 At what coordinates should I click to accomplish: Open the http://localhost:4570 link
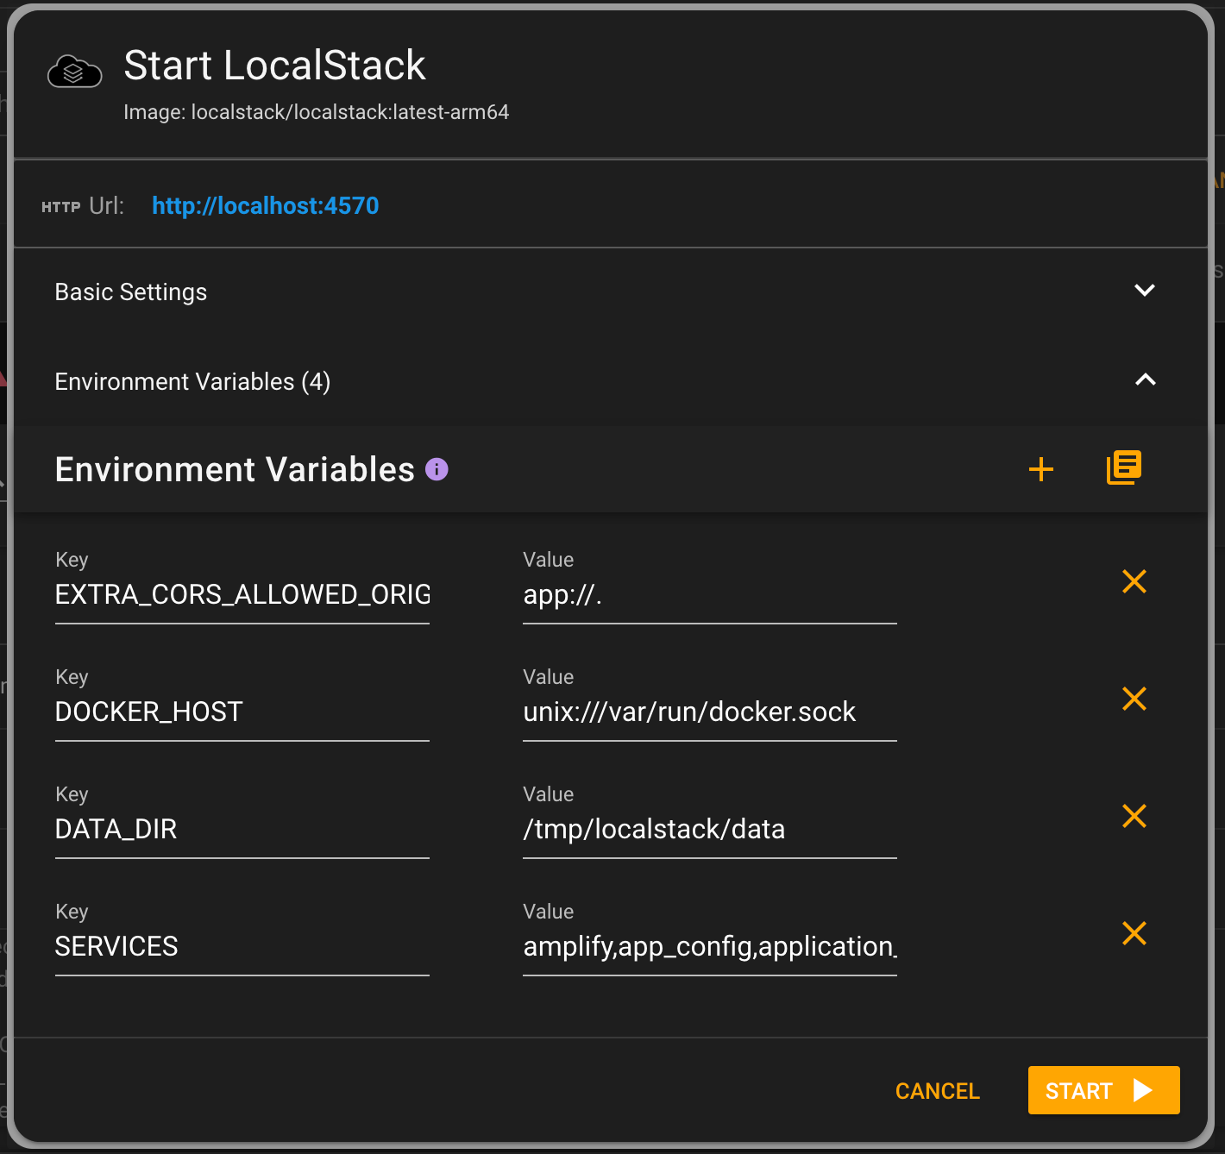point(266,205)
